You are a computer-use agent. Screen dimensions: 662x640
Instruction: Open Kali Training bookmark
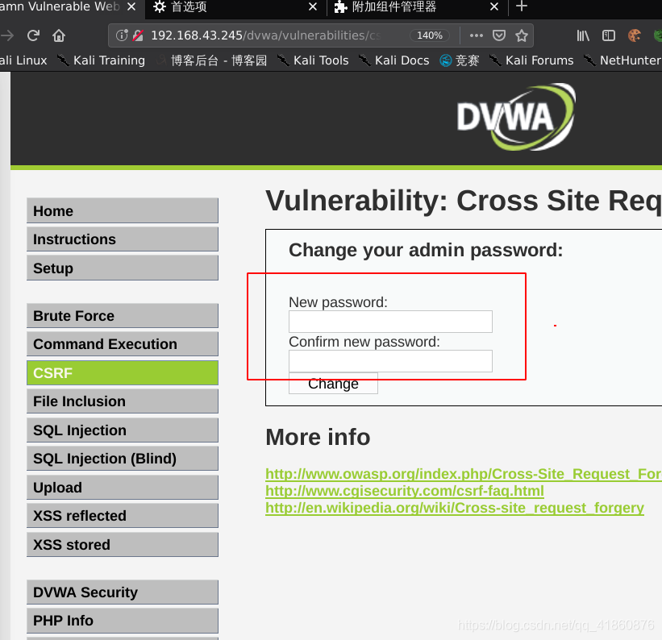(x=102, y=60)
